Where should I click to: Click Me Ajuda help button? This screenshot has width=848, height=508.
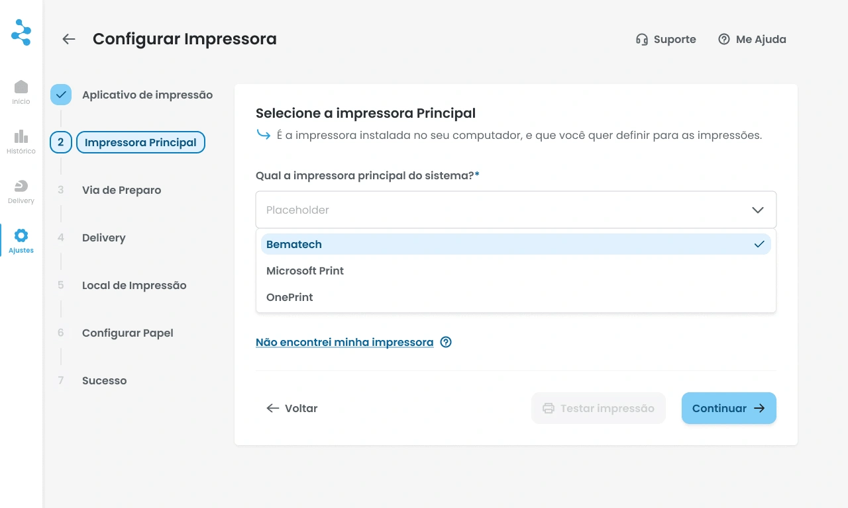[x=752, y=39]
